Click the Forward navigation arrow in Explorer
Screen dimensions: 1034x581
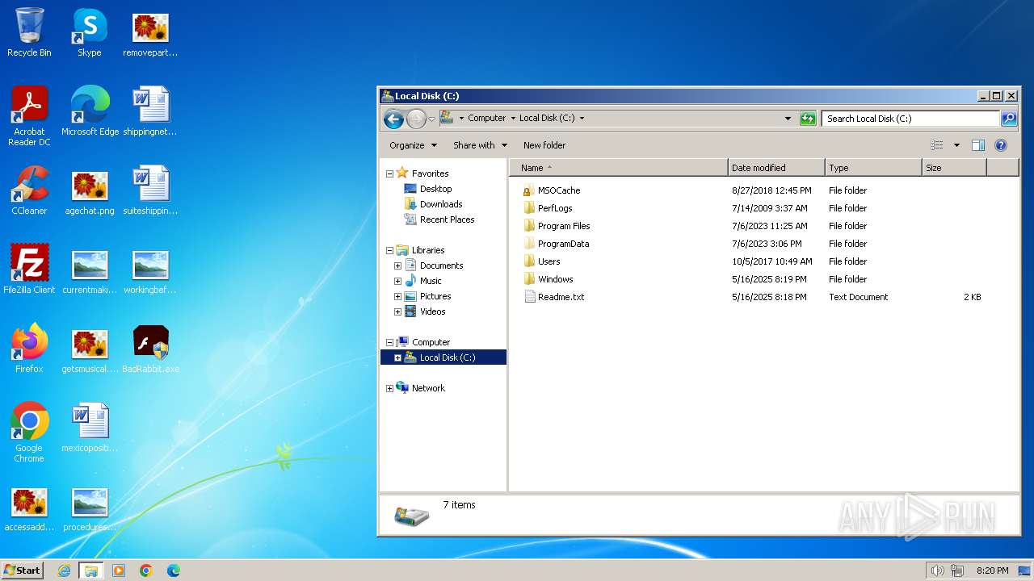point(416,119)
